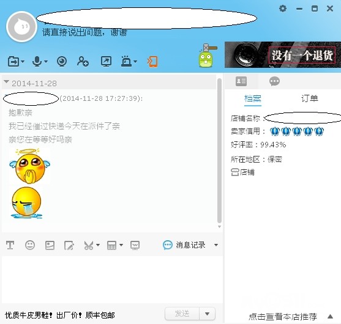The image size is (341, 324).
Task: Maximize the chat window
Action: click(315, 9)
